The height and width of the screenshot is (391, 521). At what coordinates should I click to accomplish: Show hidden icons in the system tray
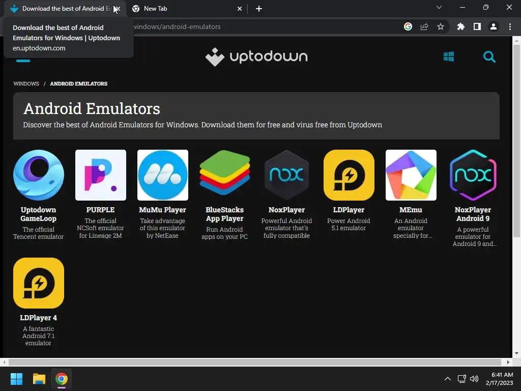448,379
